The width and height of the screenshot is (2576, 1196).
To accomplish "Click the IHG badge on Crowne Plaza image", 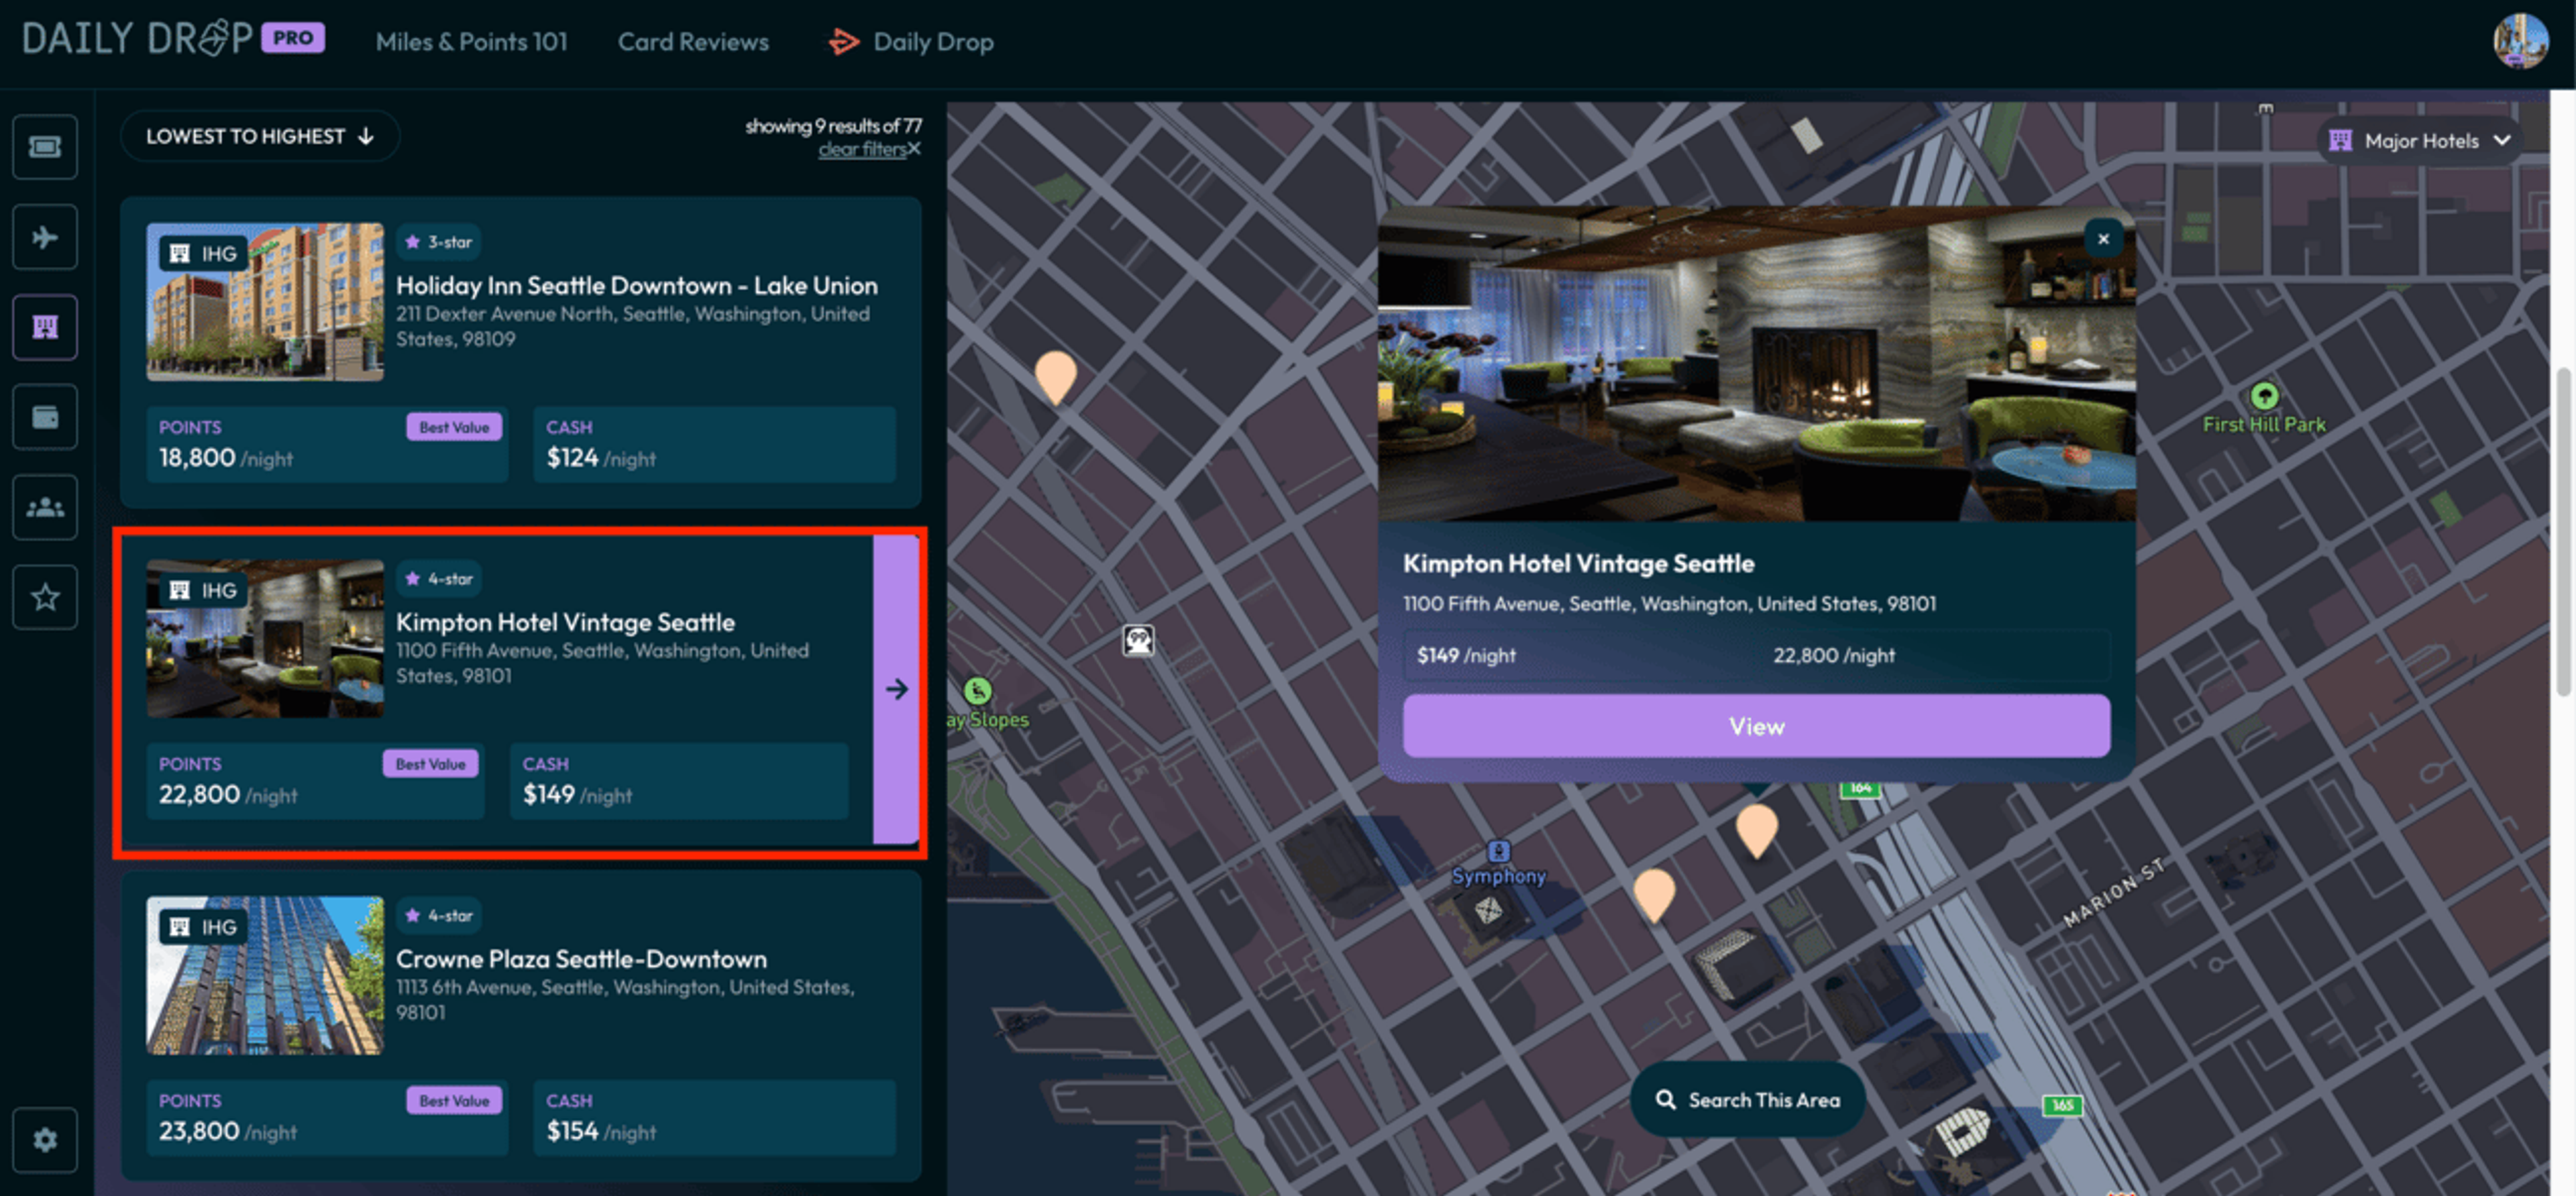I will point(203,927).
